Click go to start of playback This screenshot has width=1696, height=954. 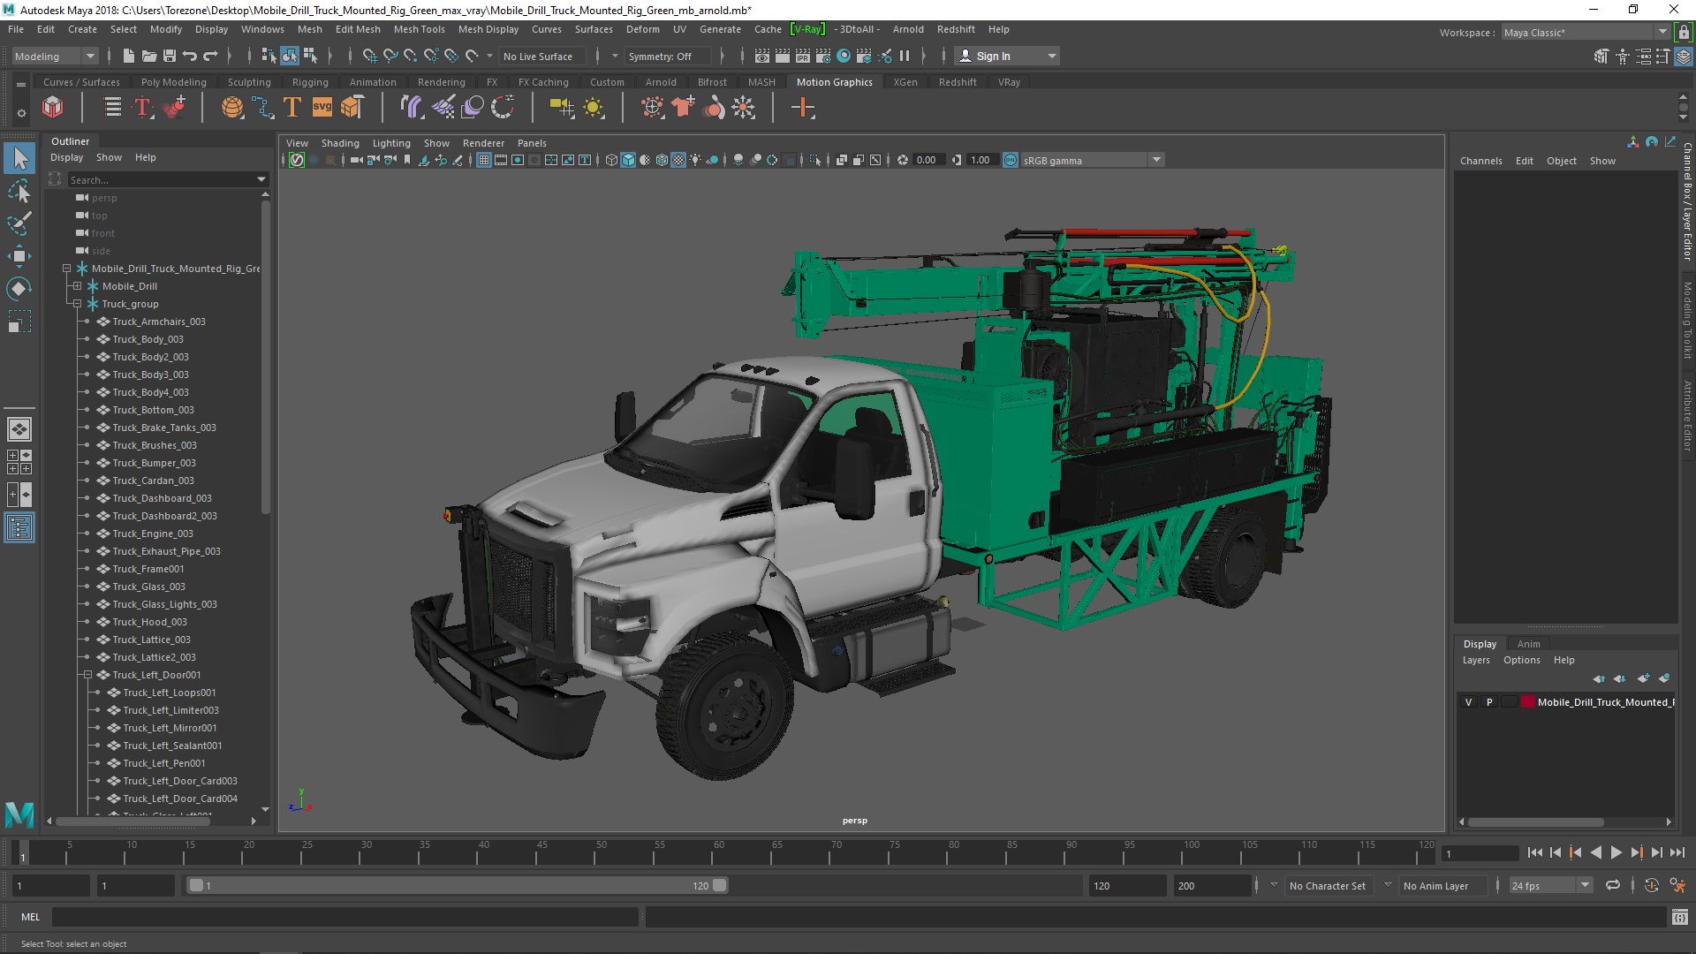click(1534, 852)
